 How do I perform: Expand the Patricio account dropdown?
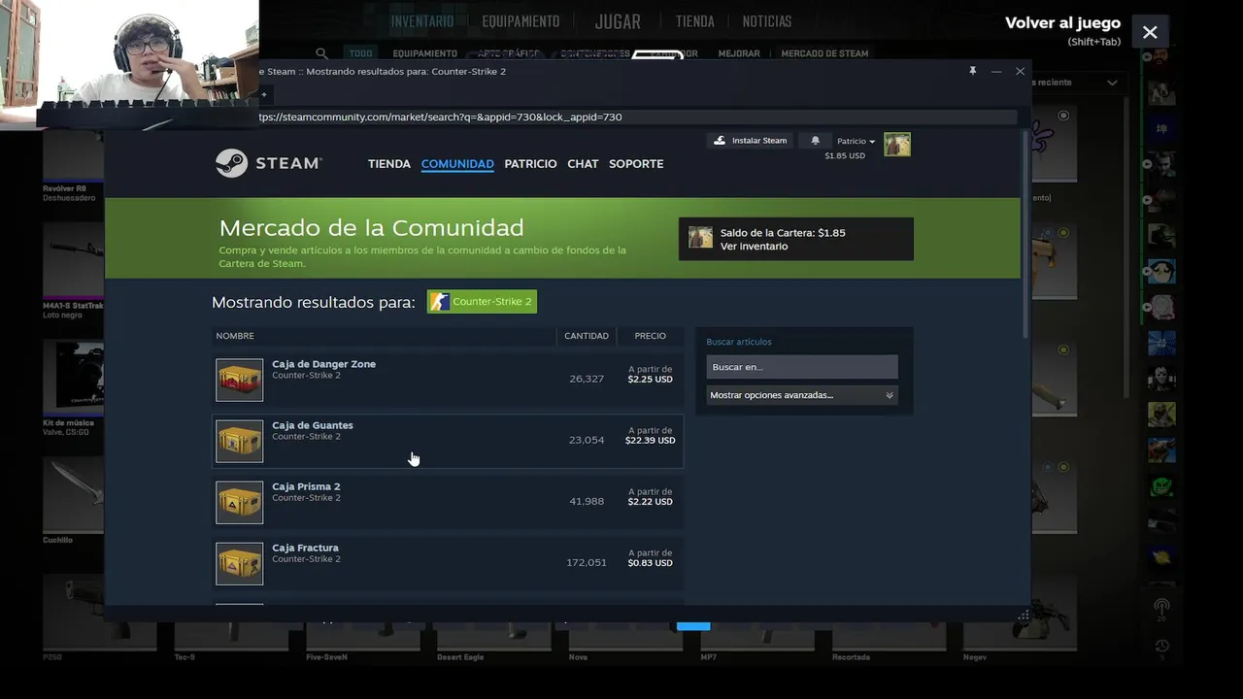click(x=856, y=142)
